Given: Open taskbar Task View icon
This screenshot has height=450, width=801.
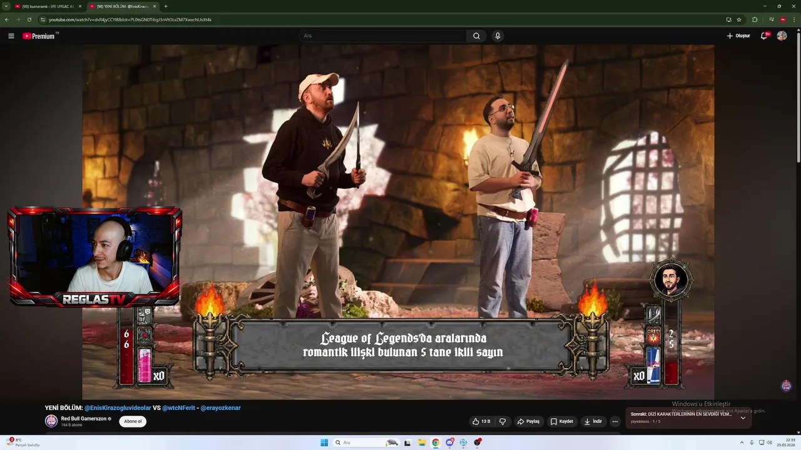Looking at the screenshot, I should 408,442.
